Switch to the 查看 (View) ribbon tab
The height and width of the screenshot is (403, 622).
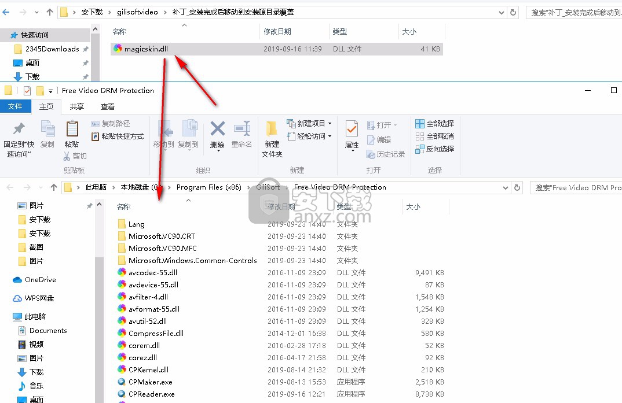tap(107, 106)
